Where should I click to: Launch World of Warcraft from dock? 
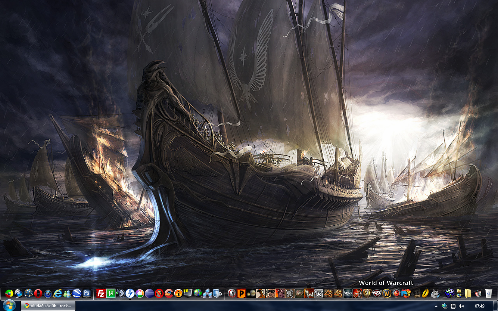click(x=387, y=294)
